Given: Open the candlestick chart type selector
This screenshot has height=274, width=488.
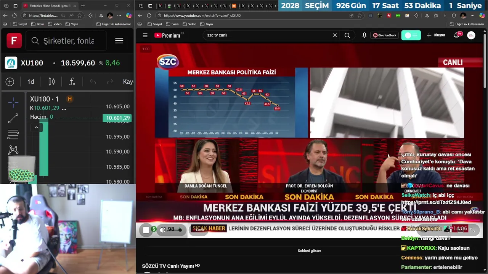Looking at the screenshot, I should pos(52,82).
